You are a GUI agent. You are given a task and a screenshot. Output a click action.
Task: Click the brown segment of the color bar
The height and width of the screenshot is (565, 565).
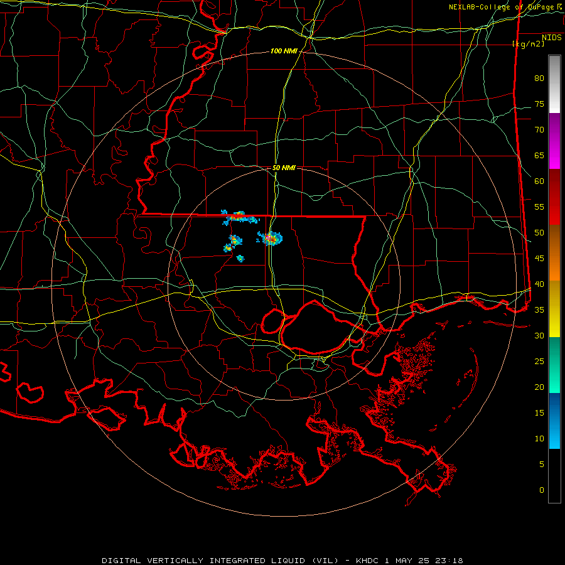(x=554, y=240)
